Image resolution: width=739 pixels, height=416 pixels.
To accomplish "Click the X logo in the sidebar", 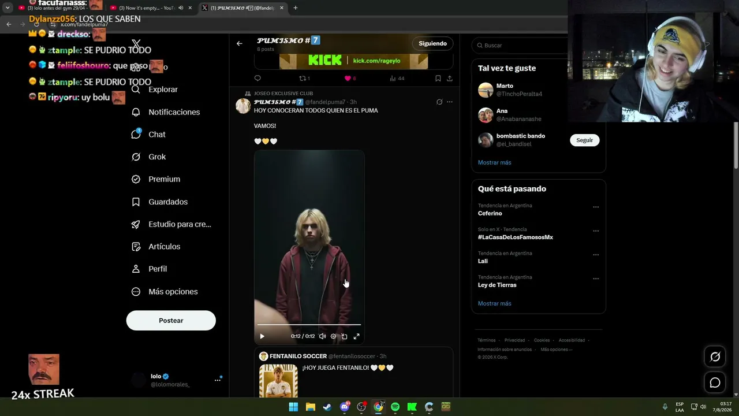I will pos(136,44).
